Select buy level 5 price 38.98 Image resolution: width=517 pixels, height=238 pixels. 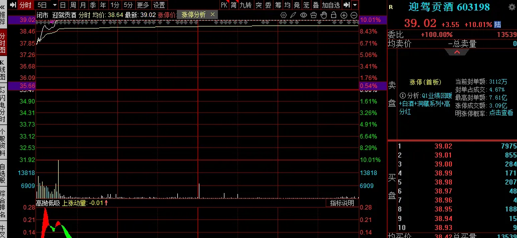[x=443, y=182]
